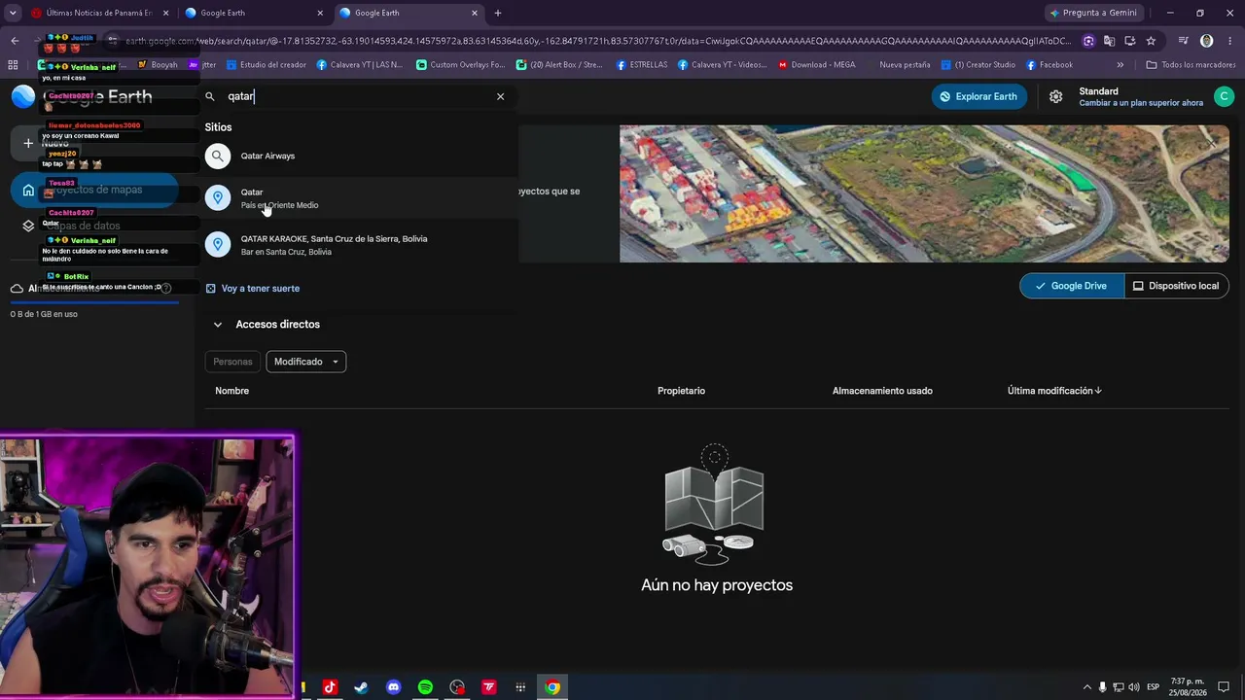The height and width of the screenshot is (700, 1245).
Task: Click the 'Voy a tener suerte' link
Action: pos(261,289)
